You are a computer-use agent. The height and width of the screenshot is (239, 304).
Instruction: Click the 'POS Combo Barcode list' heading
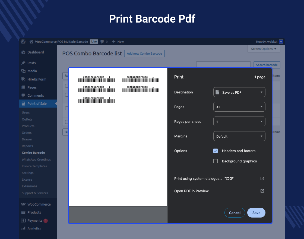coord(92,53)
